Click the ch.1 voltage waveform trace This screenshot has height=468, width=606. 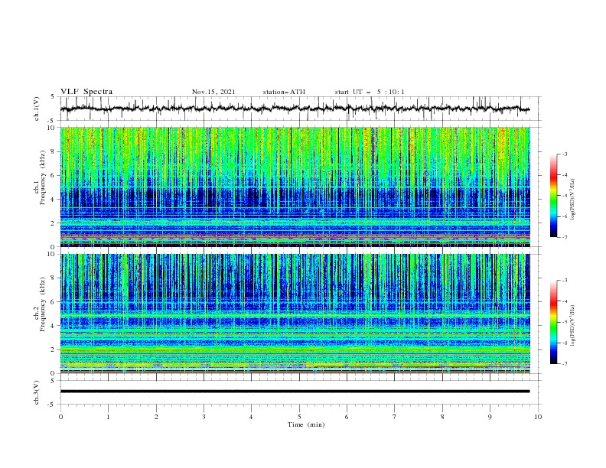point(295,109)
